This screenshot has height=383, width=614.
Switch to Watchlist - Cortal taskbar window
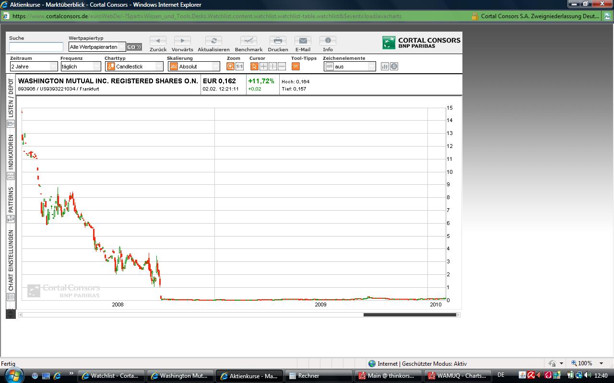[112, 376]
